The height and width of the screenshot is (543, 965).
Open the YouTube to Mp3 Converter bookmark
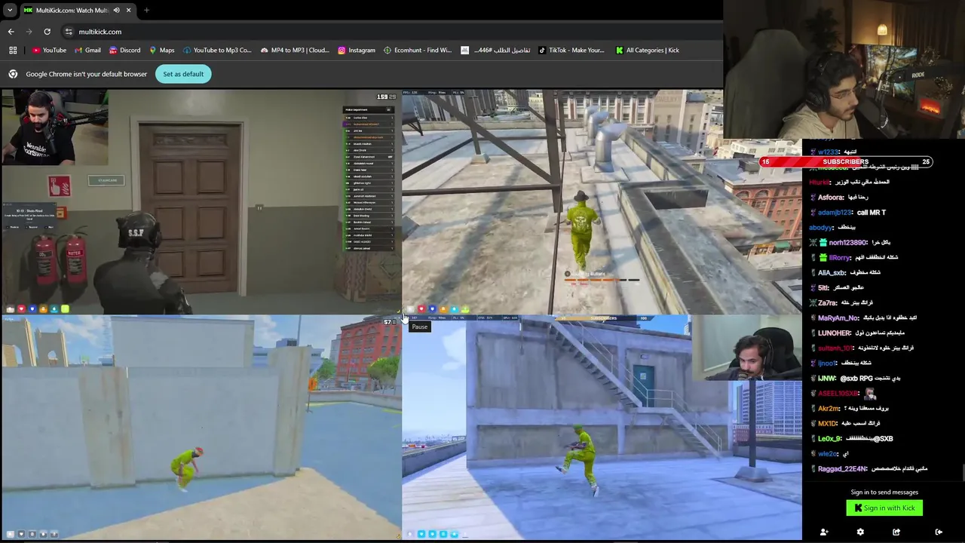coord(217,50)
